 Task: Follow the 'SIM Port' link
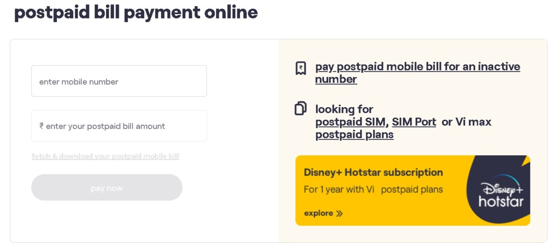pyautogui.click(x=413, y=122)
